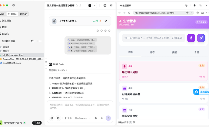Pin the AI 生活管家 preview panel

click(194, 5)
